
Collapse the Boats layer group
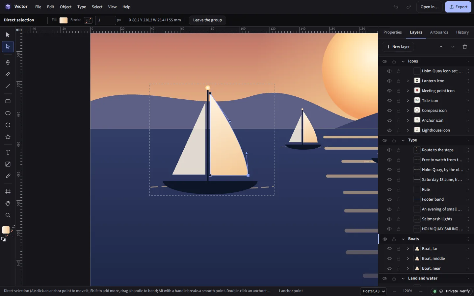tap(403, 239)
